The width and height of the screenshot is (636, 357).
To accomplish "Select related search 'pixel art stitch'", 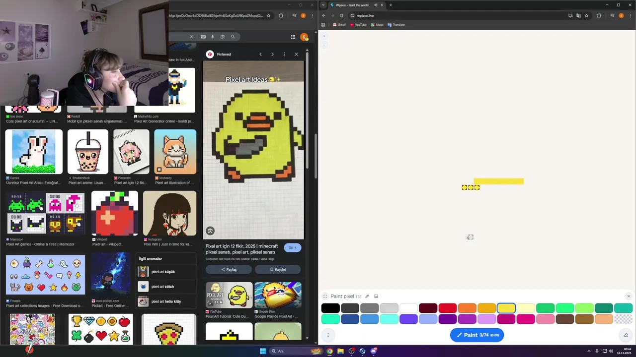I will coord(166,287).
